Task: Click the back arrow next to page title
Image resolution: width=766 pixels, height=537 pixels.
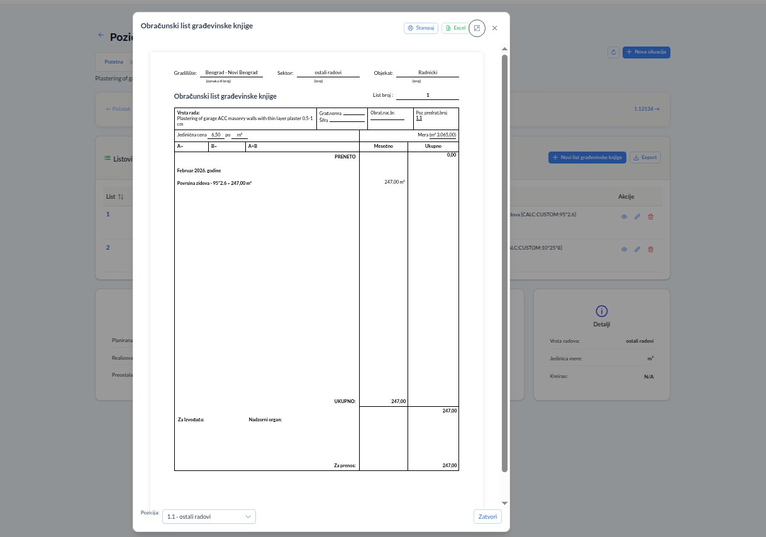Action: 101,36
